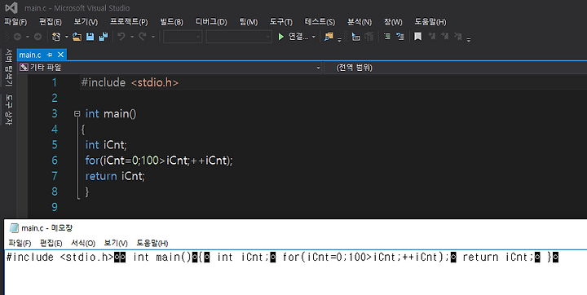The width and height of the screenshot is (587, 295).
Task: Open the 프로젝트(P) menu
Action: click(129, 22)
